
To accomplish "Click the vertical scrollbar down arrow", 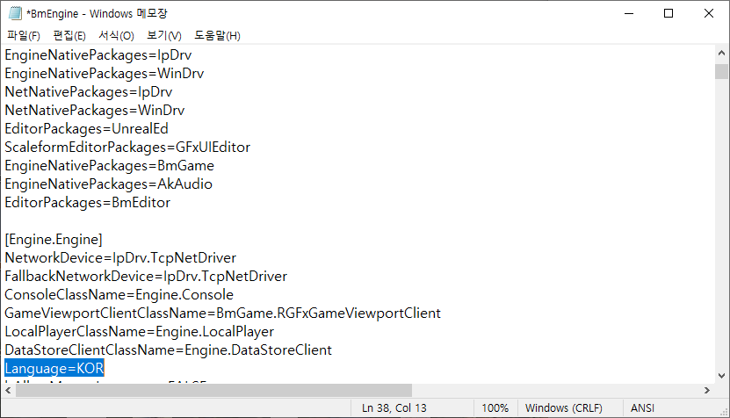I will coord(721,376).
